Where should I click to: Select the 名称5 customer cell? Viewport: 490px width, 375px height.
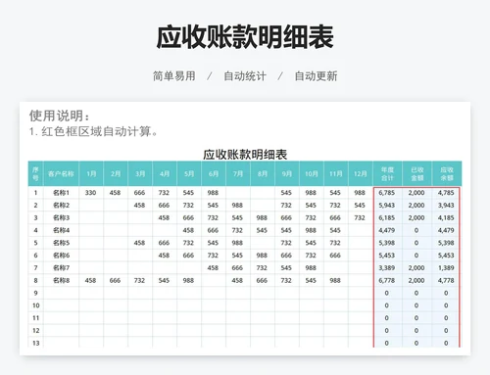[61, 243]
